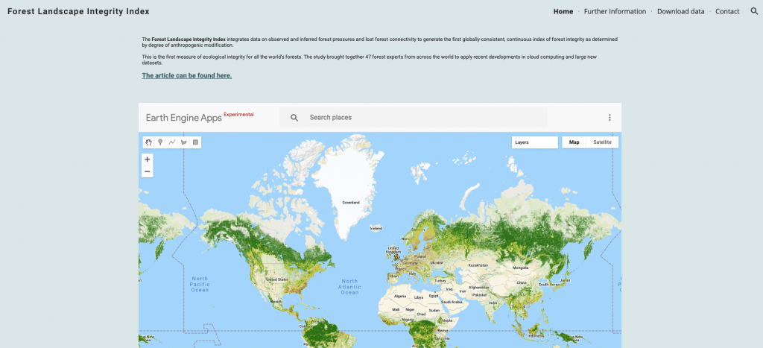
Task: Select the hand pan tool on the map
Action: 148,142
